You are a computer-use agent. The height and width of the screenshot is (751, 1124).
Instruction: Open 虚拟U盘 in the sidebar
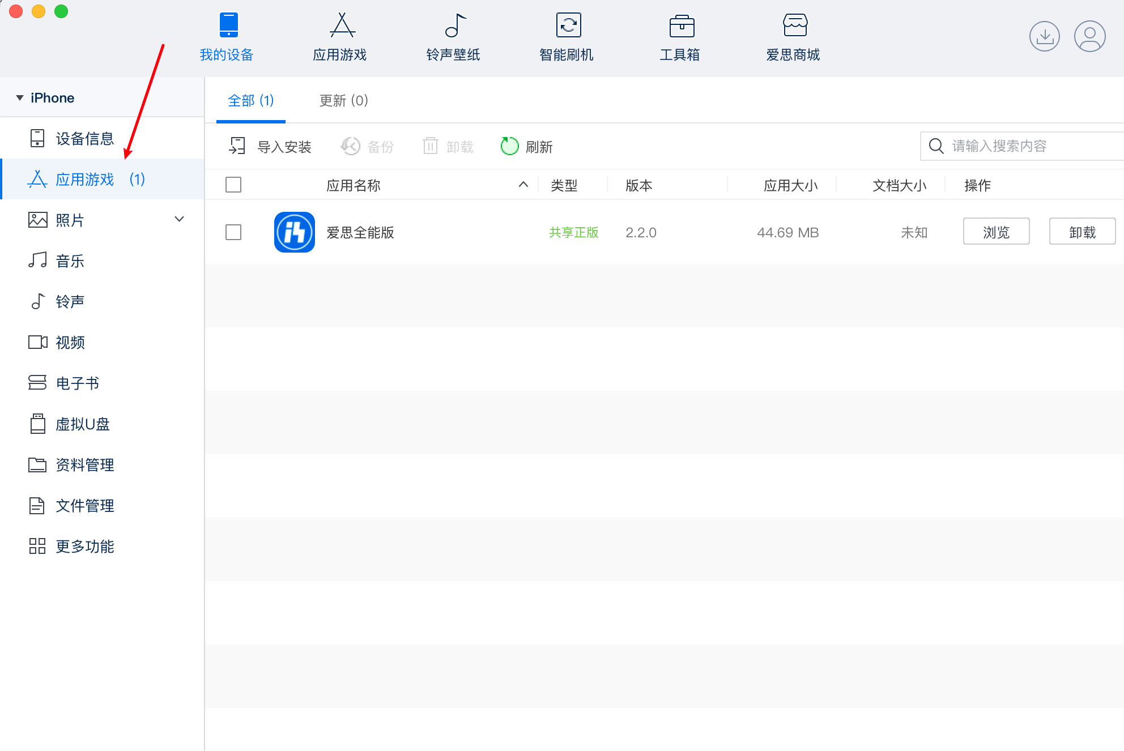pos(103,424)
